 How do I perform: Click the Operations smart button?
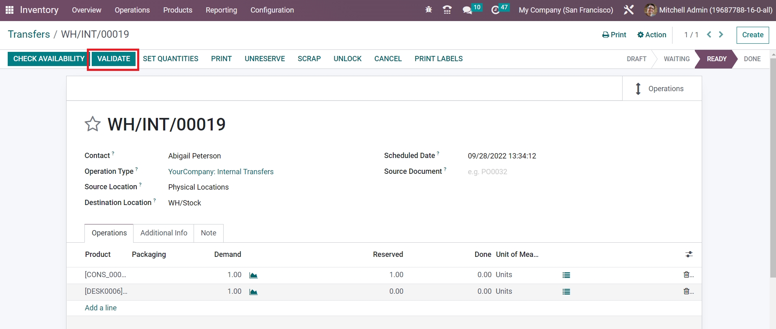click(x=662, y=88)
